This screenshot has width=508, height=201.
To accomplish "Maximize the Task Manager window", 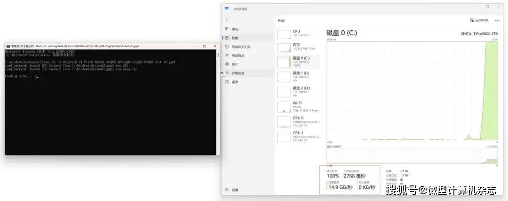I will click(x=488, y=7).
